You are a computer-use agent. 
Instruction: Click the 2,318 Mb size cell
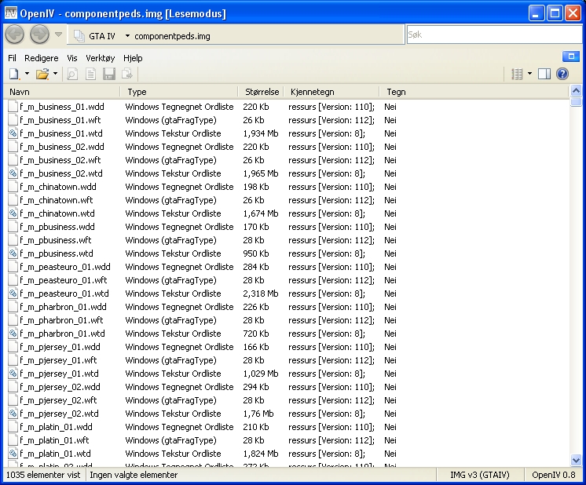(261, 294)
